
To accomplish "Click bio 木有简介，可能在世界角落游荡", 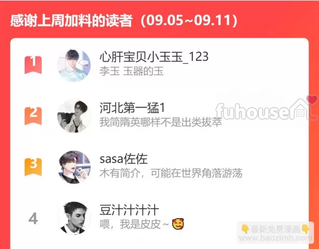I will (171, 173).
